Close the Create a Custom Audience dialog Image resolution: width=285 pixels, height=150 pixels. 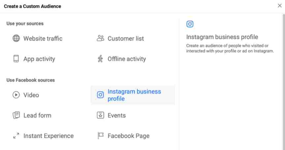tap(279, 6)
